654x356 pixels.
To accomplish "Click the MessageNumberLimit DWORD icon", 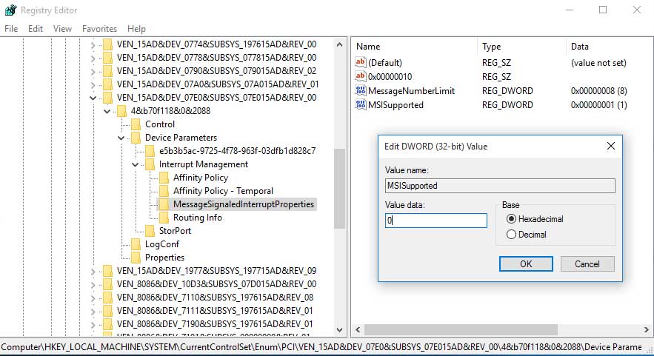I will pos(361,90).
